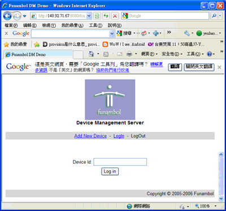The height and width of the screenshot is (211, 226).
Task: Expand the address bar history dropdown
Action: [x=89, y=16]
